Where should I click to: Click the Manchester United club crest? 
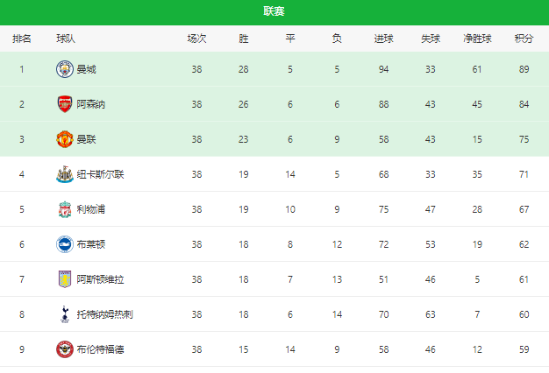(65, 139)
